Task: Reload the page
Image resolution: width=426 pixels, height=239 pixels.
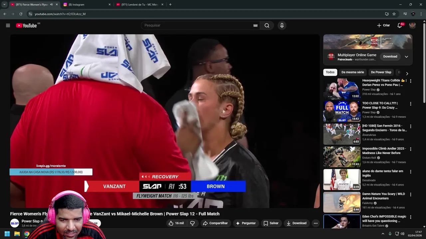Action: click(x=21, y=14)
